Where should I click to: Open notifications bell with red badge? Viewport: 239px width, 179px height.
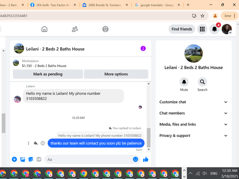pyautogui.click(x=215, y=29)
